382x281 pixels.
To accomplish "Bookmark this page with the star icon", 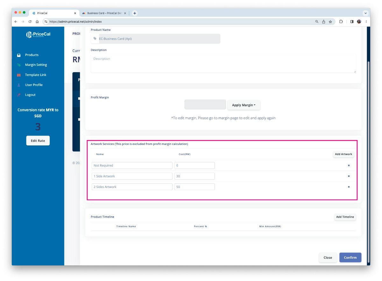I will (330, 22).
